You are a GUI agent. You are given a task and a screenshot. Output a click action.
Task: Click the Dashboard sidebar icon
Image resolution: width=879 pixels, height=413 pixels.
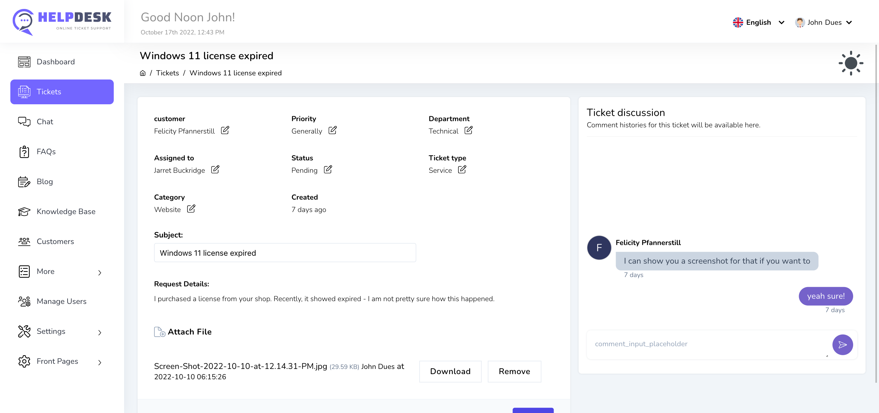(24, 62)
